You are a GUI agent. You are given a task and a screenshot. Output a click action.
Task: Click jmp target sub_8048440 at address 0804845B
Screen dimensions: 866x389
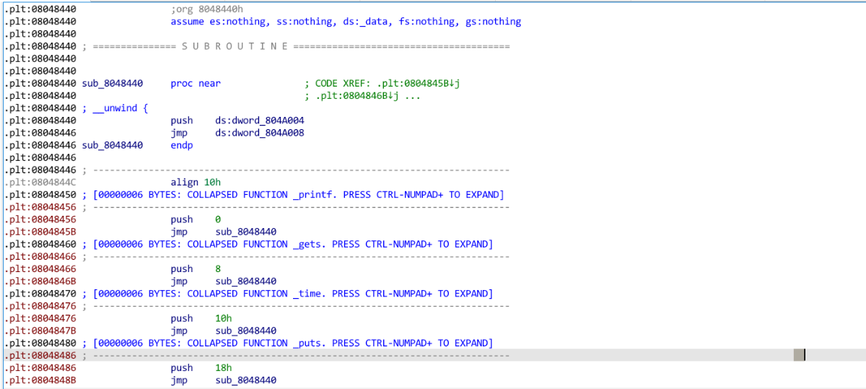[x=246, y=232]
